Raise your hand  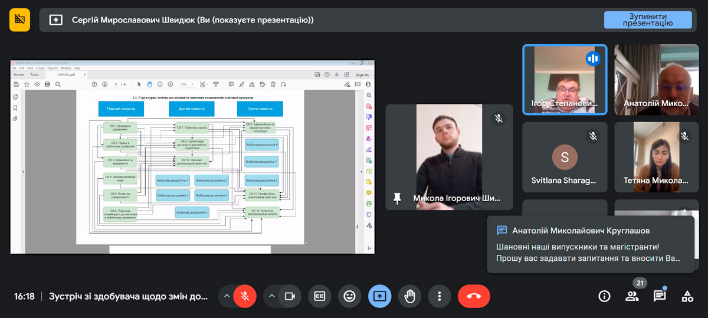click(x=409, y=296)
